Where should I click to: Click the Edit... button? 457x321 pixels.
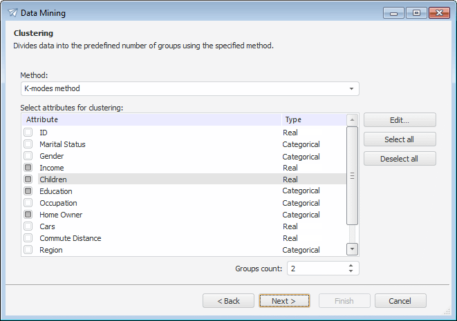pos(400,120)
